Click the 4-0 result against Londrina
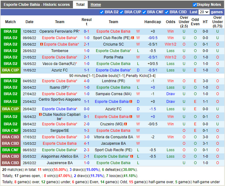 86,81
